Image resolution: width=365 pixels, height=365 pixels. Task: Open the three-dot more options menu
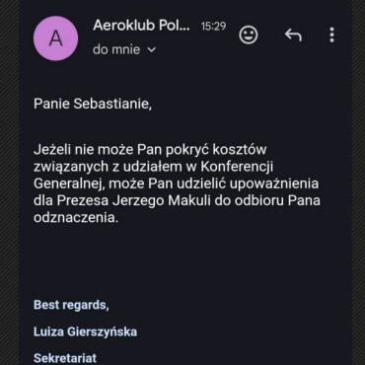click(x=331, y=35)
